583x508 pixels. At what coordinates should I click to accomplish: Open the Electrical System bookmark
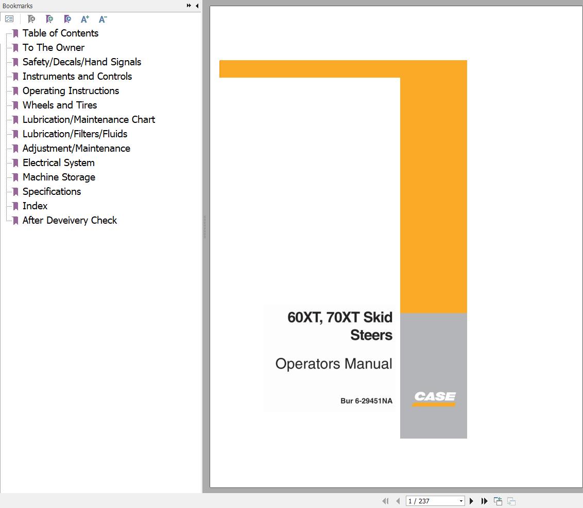(x=58, y=162)
